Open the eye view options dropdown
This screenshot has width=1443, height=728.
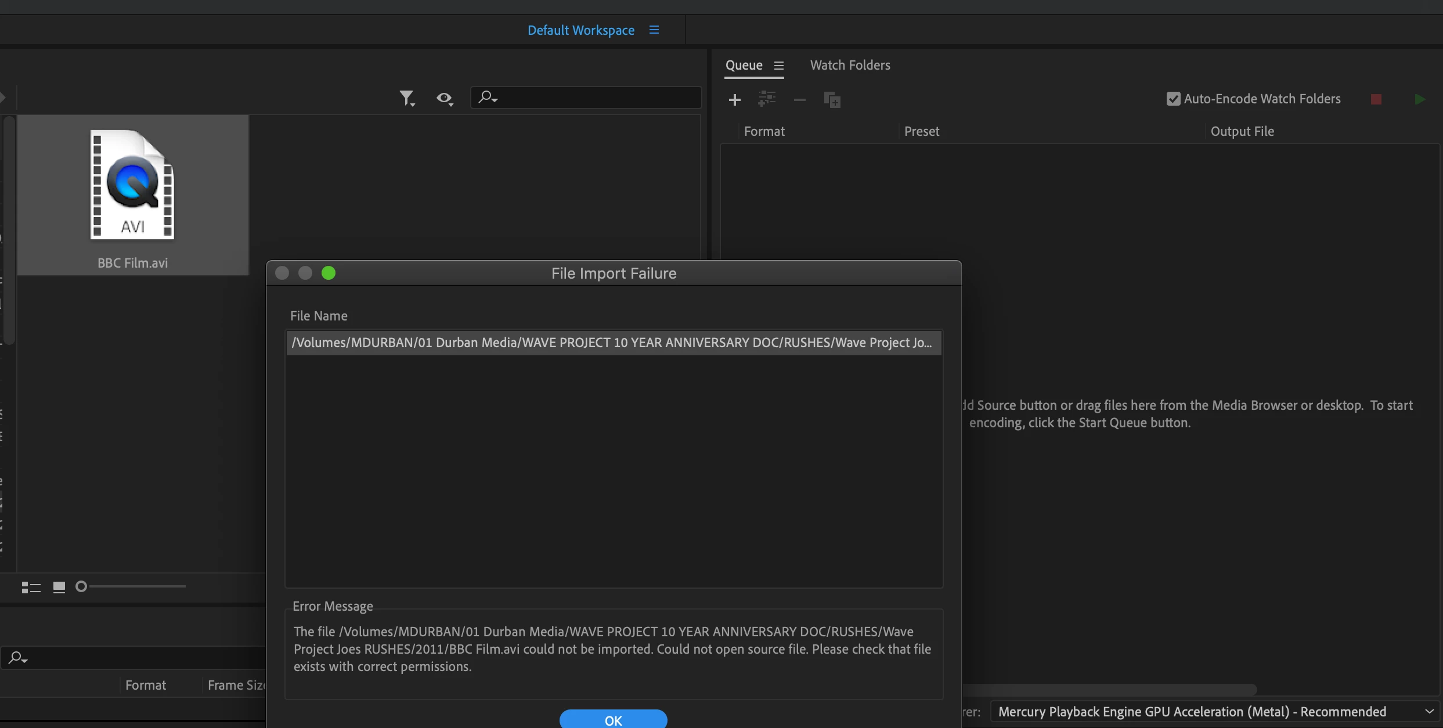tap(445, 98)
